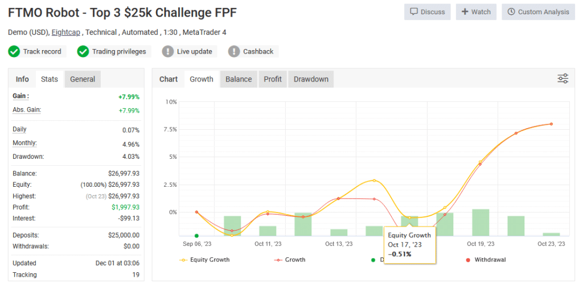Switch to the Profit chart tab
583x287 pixels.
(273, 79)
